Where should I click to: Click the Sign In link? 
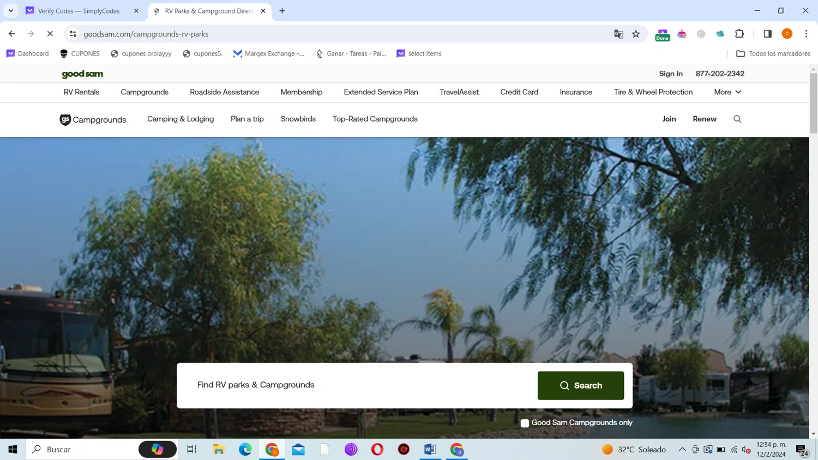pyautogui.click(x=671, y=74)
